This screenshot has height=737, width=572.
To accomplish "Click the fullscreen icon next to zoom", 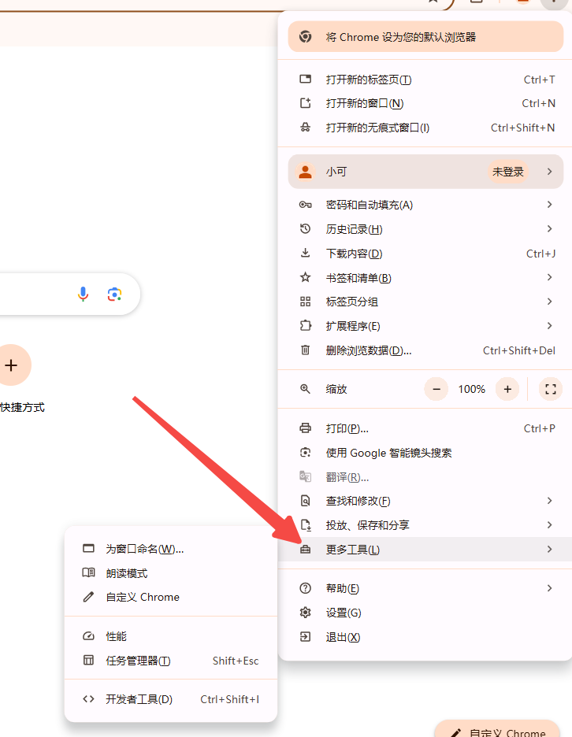I will 551,389.
